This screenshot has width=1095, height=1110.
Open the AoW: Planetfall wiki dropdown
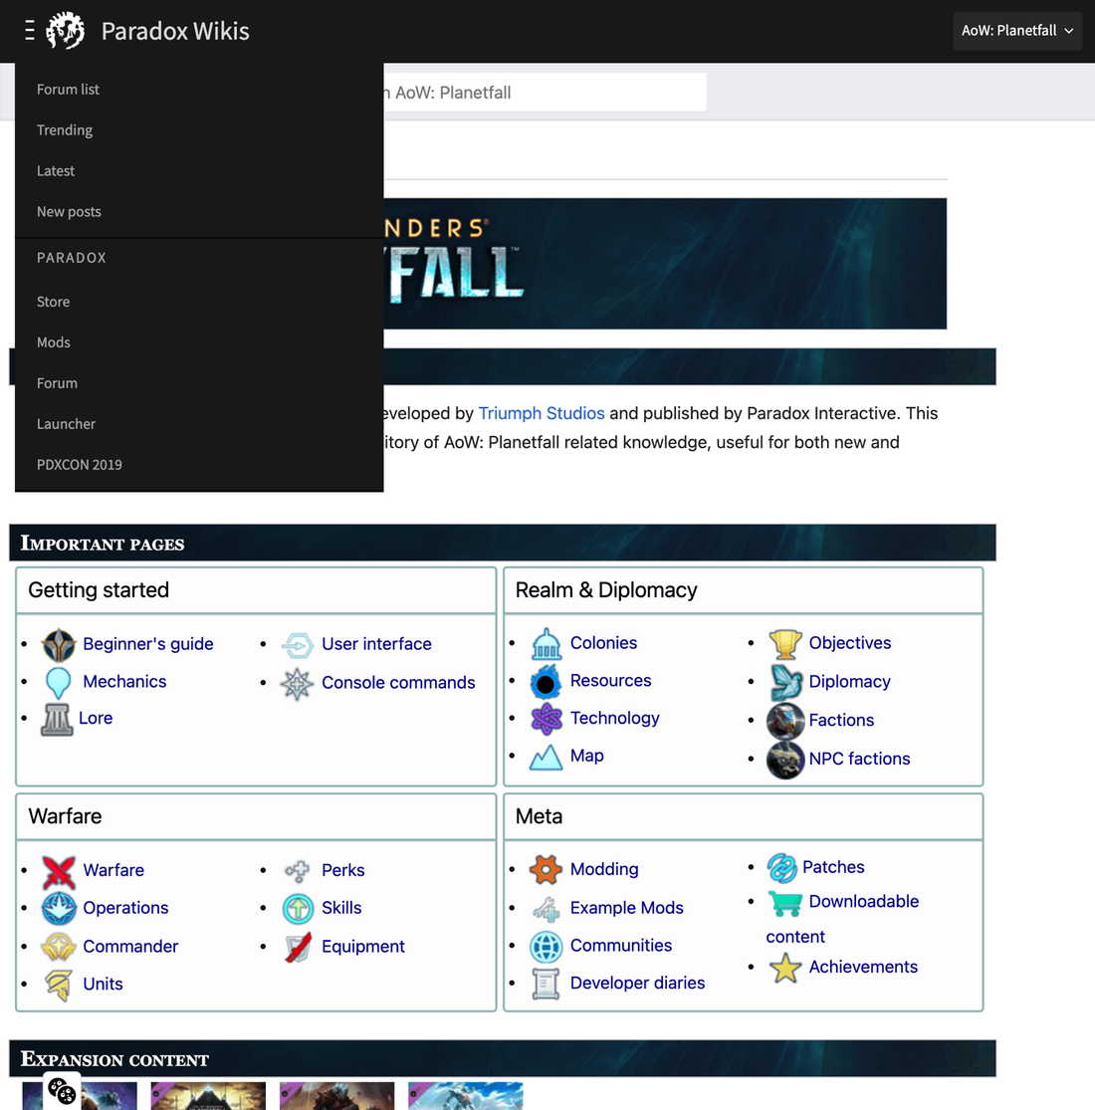click(x=1016, y=31)
